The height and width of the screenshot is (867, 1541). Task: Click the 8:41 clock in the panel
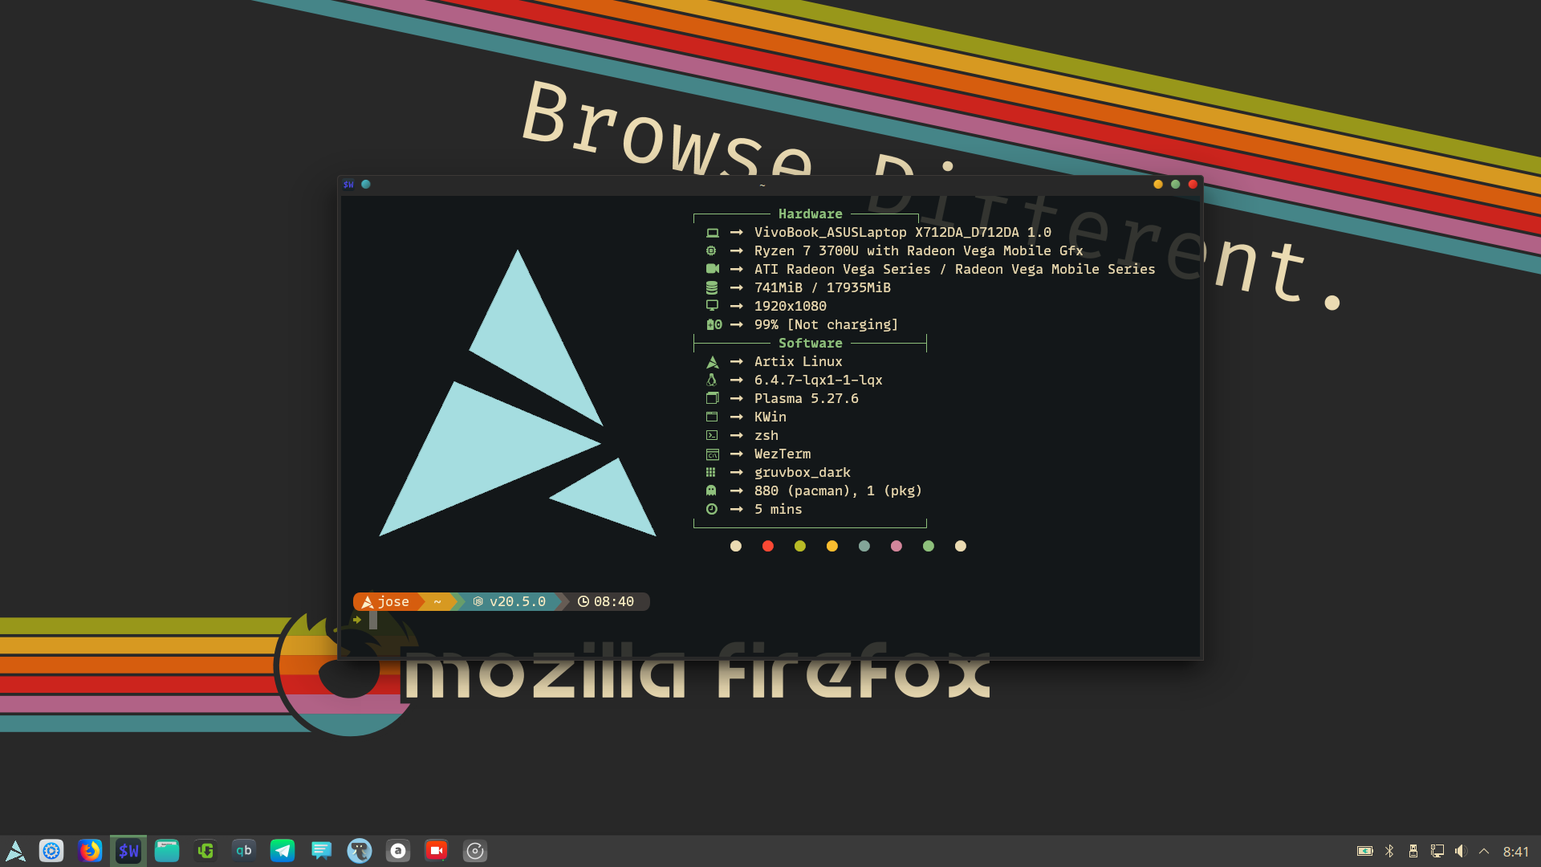click(1516, 852)
